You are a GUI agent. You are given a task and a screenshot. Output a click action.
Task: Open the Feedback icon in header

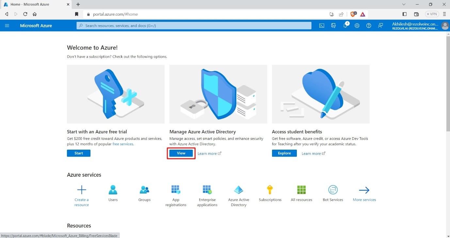click(x=380, y=25)
